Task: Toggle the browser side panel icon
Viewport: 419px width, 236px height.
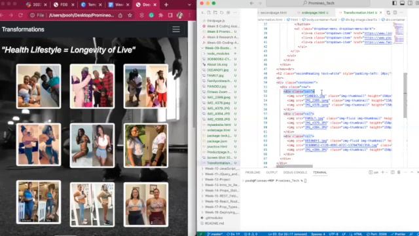Action: coord(170,16)
